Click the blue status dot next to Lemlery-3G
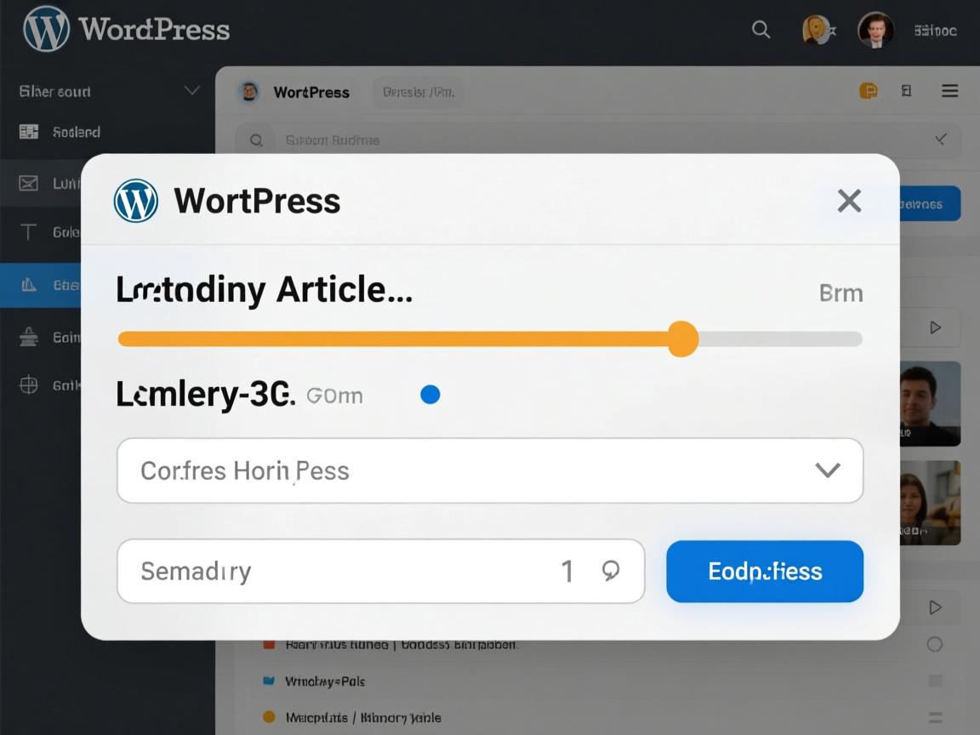 pos(430,394)
